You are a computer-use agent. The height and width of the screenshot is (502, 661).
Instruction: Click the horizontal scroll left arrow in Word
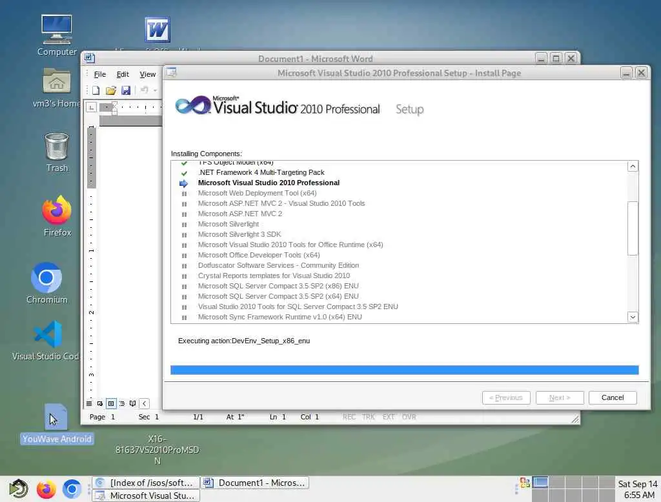(x=144, y=403)
